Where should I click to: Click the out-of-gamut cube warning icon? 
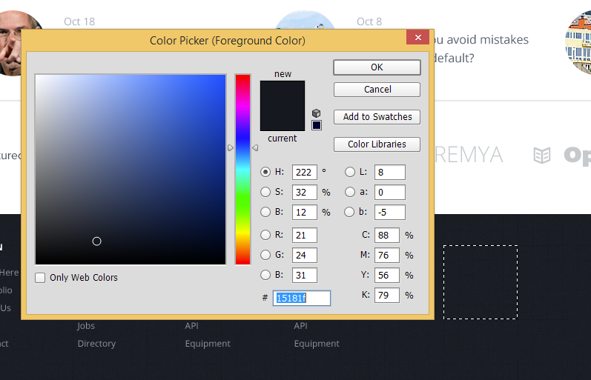click(x=316, y=113)
